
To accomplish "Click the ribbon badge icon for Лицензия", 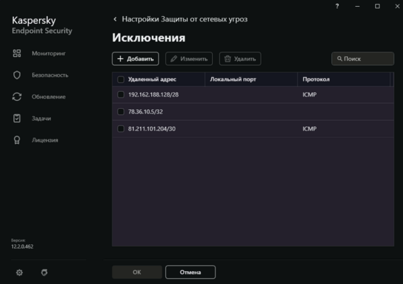I will click(17, 140).
